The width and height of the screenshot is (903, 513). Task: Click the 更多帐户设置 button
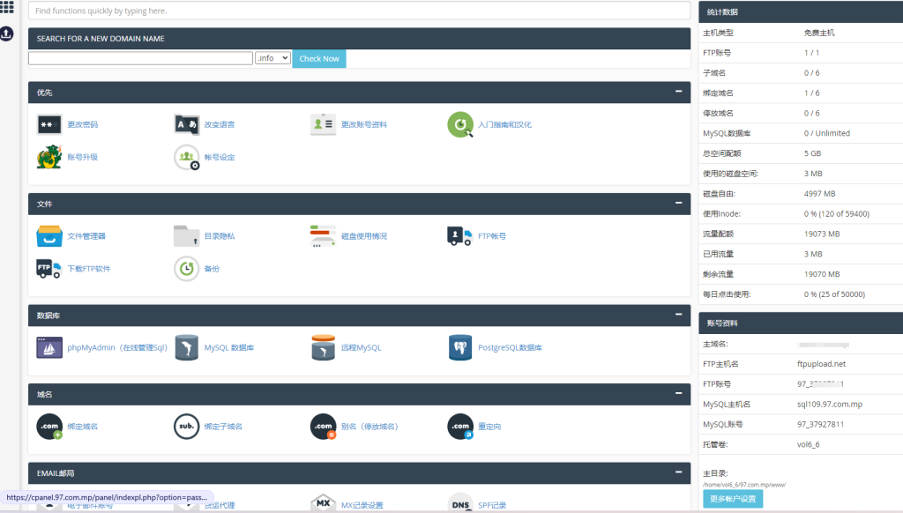tap(733, 499)
